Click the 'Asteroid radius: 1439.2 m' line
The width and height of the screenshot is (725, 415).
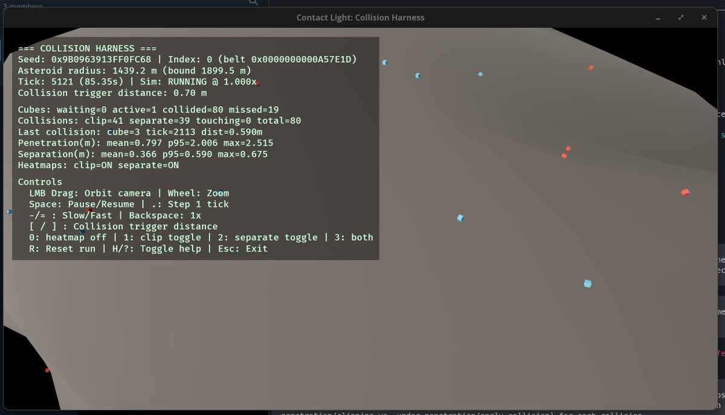coord(135,71)
